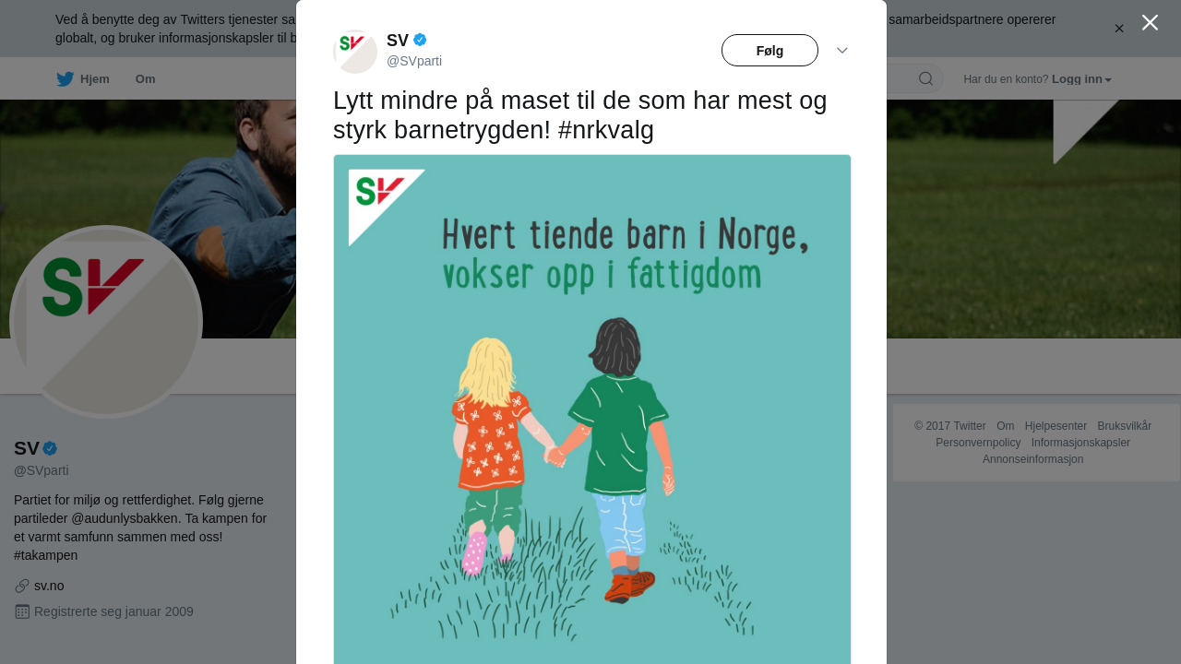
Task: Click the search magnifier icon
Action: (x=925, y=79)
